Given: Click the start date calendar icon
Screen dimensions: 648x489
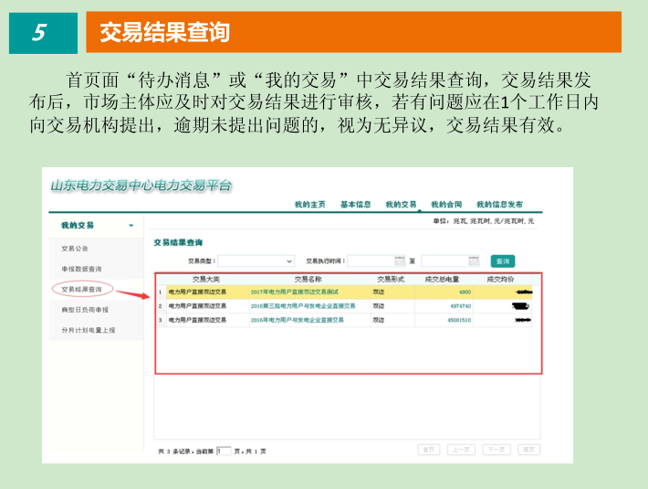Looking at the screenshot, I should tap(399, 261).
